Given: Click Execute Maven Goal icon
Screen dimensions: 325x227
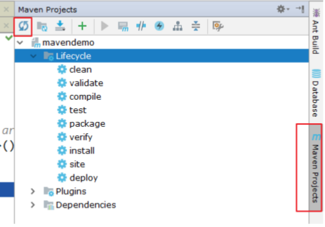Looking at the screenshot, I should pos(123,27).
